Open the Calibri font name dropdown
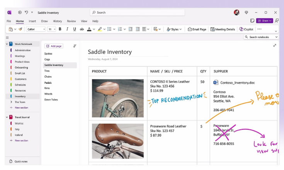 tap(36, 29)
